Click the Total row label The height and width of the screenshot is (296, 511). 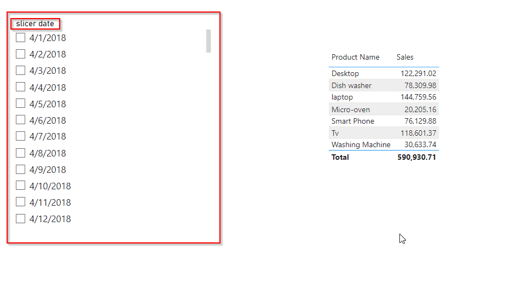340,157
